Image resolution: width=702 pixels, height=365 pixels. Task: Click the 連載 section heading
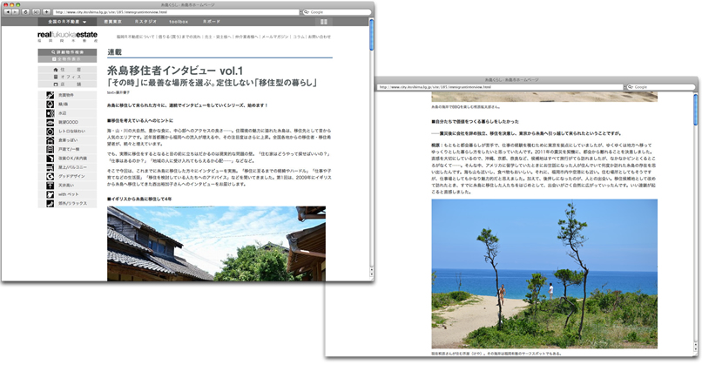coord(115,52)
